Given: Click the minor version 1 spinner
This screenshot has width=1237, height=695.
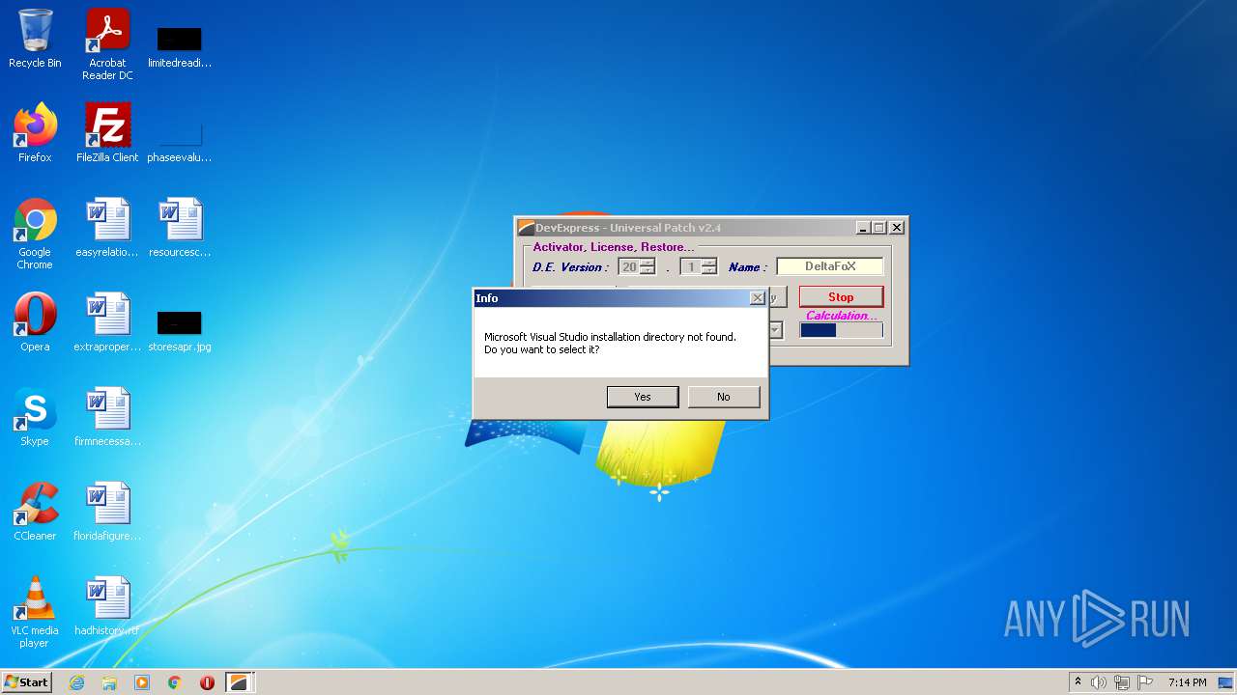Looking at the screenshot, I should click(699, 266).
